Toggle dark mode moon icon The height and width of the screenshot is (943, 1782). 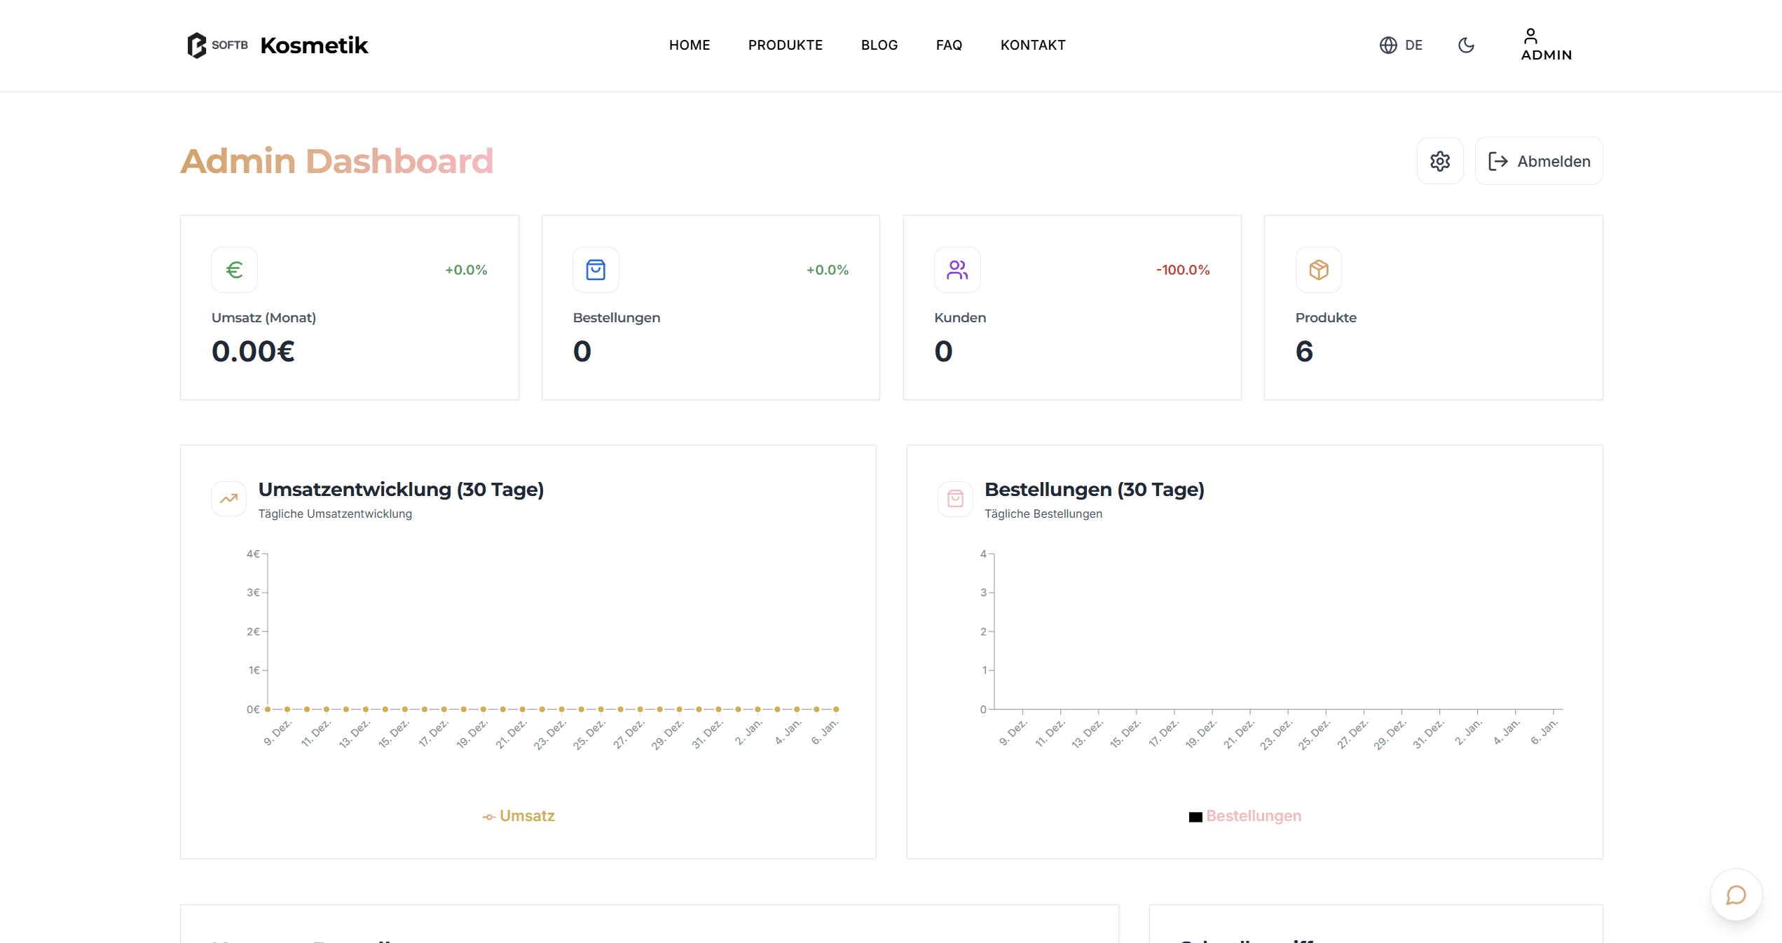click(x=1466, y=46)
